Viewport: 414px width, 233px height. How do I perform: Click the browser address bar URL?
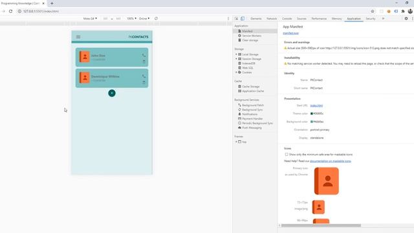tap(41, 11)
